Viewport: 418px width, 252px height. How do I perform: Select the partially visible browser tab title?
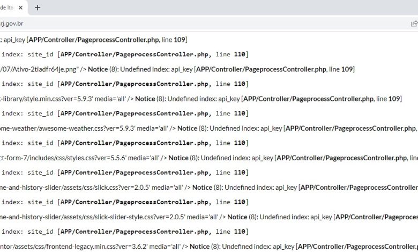5,8
